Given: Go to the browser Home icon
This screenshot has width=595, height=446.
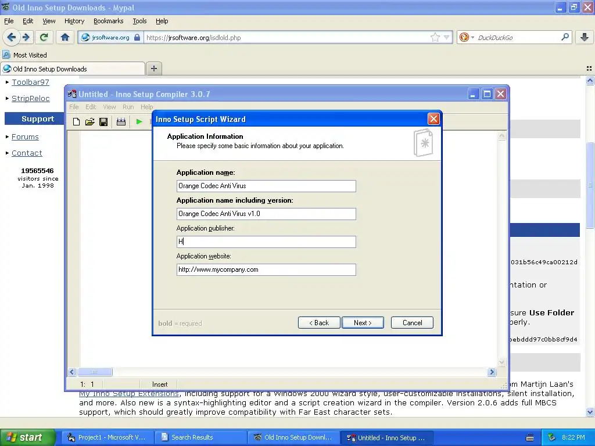Looking at the screenshot, I should coord(65,37).
